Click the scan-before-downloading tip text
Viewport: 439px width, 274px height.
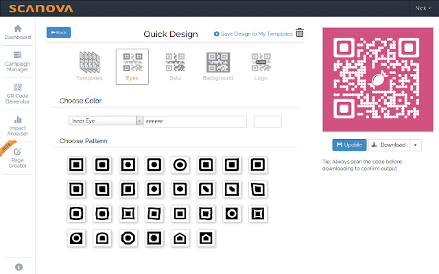click(x=362, y=165)
